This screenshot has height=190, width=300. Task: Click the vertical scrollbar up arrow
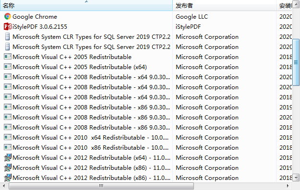[296, 5]
